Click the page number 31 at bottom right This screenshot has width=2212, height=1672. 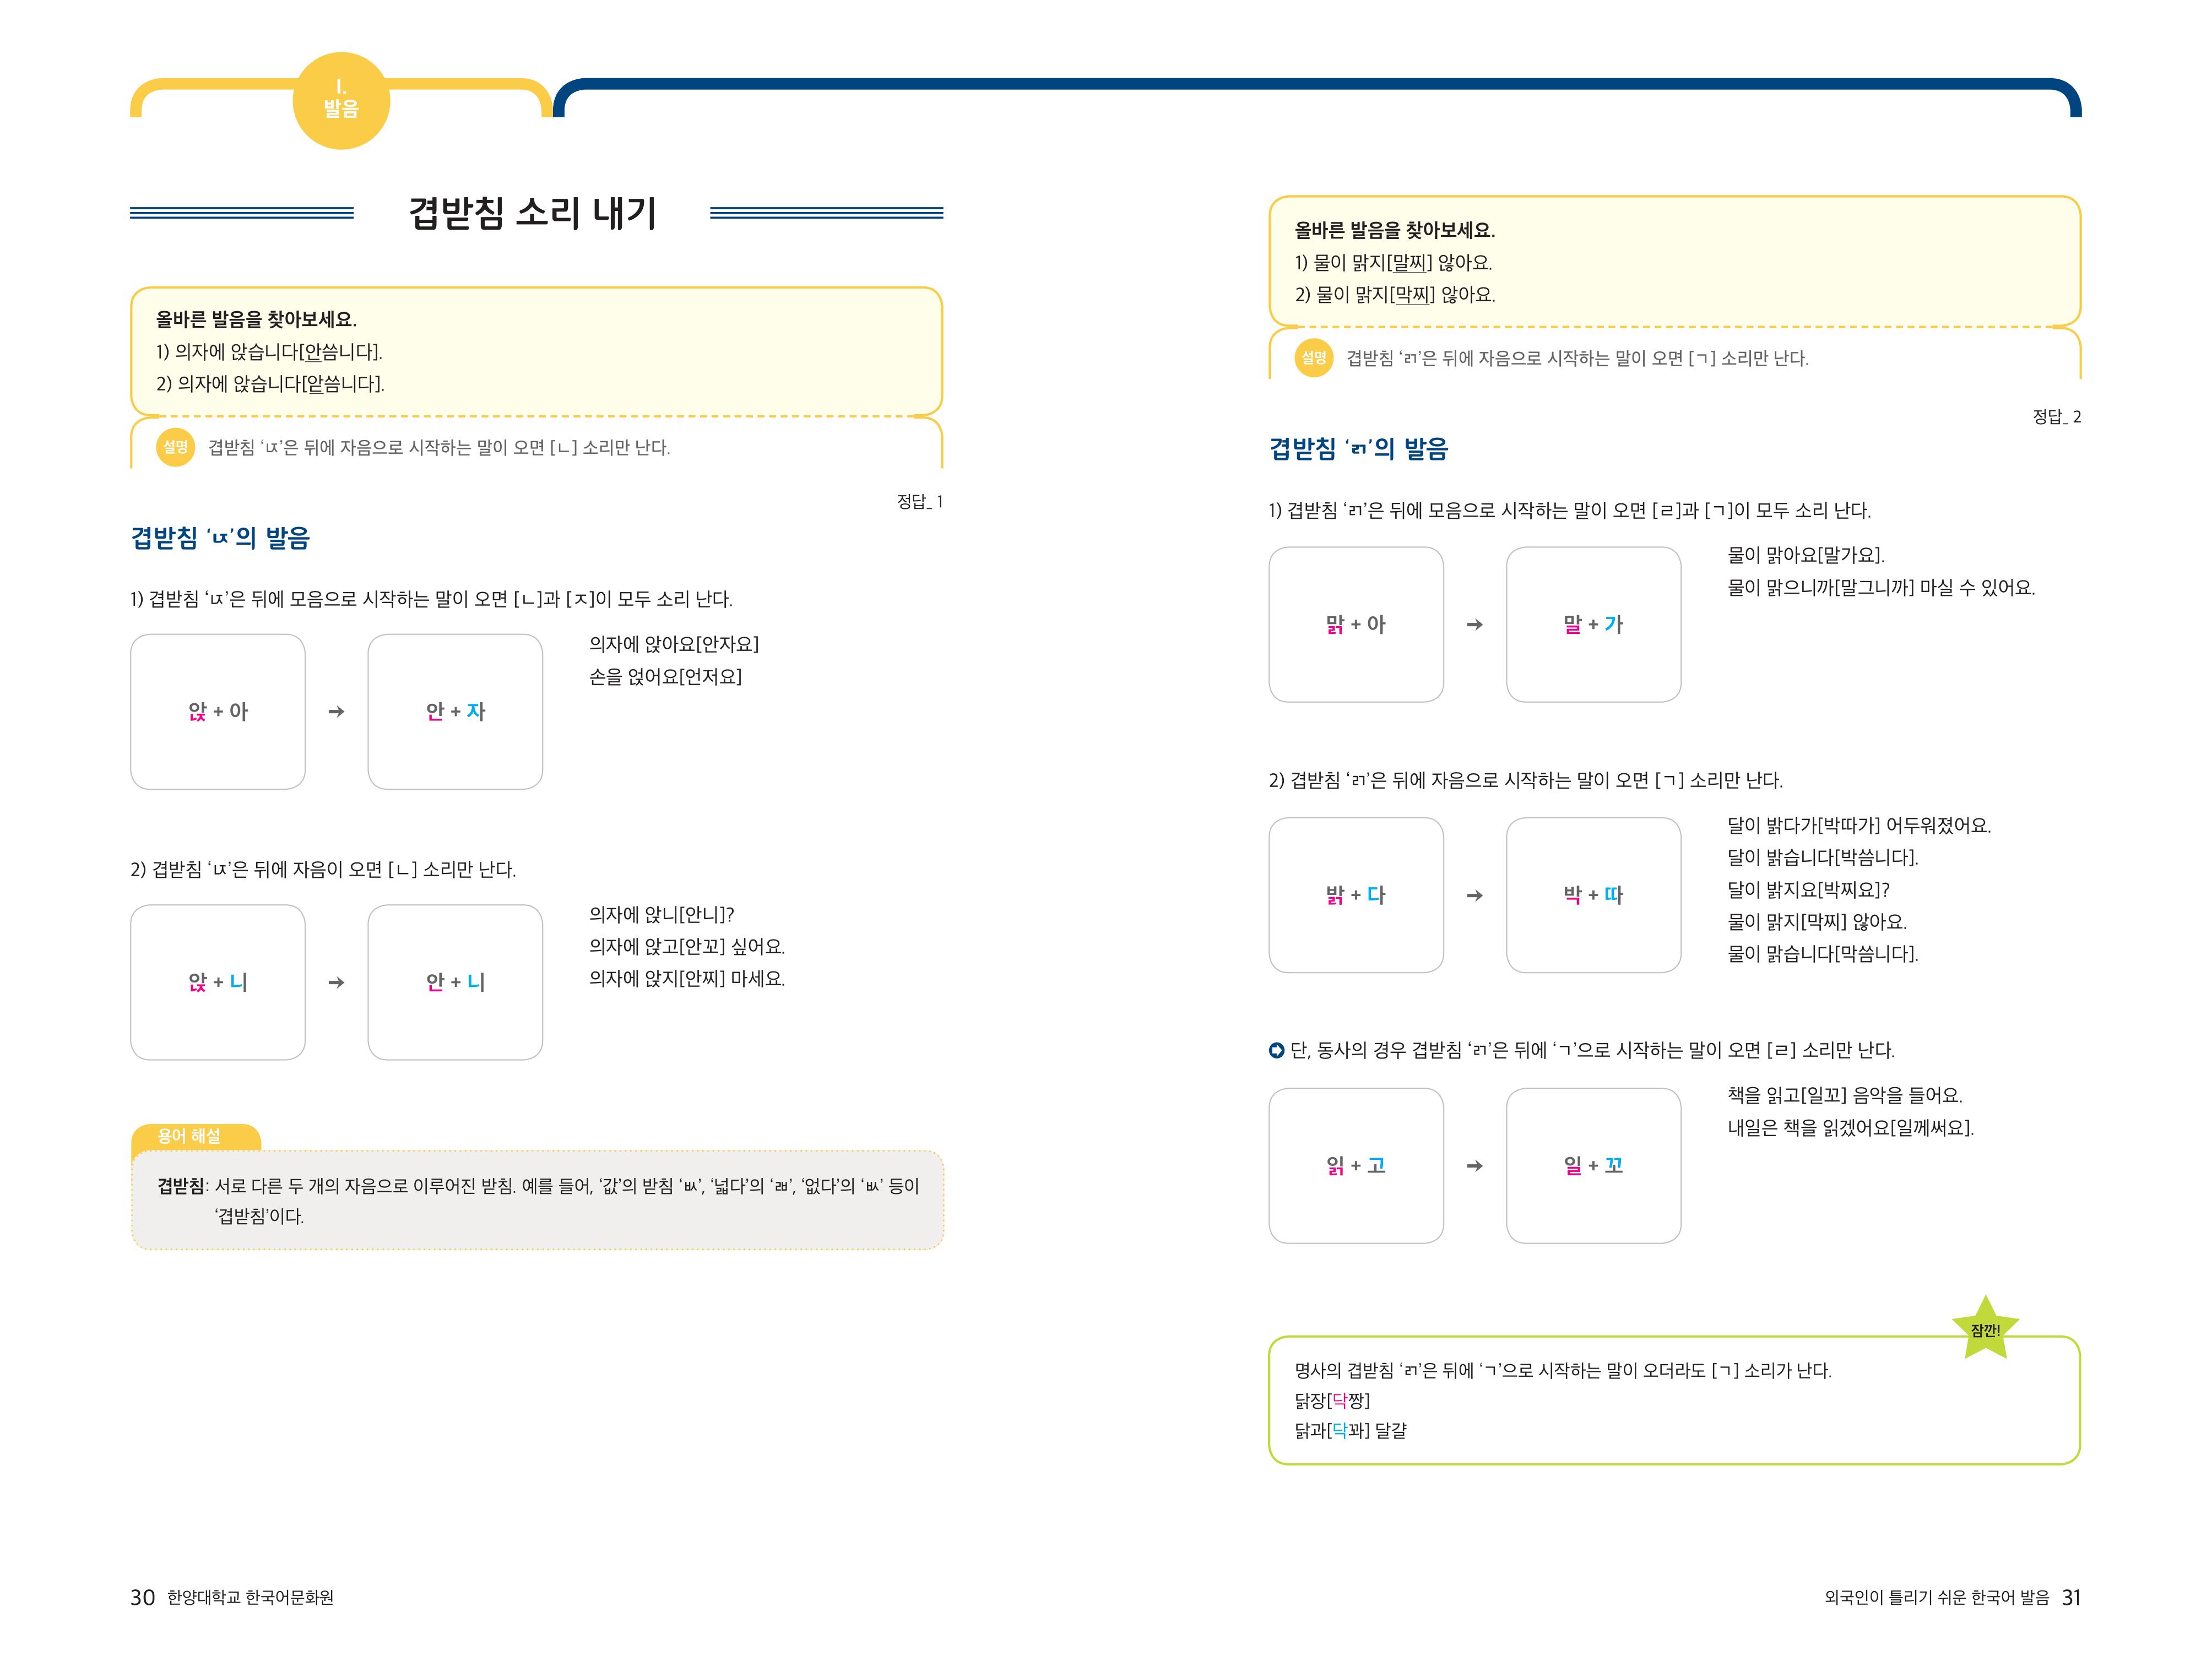(2070, 1597)
